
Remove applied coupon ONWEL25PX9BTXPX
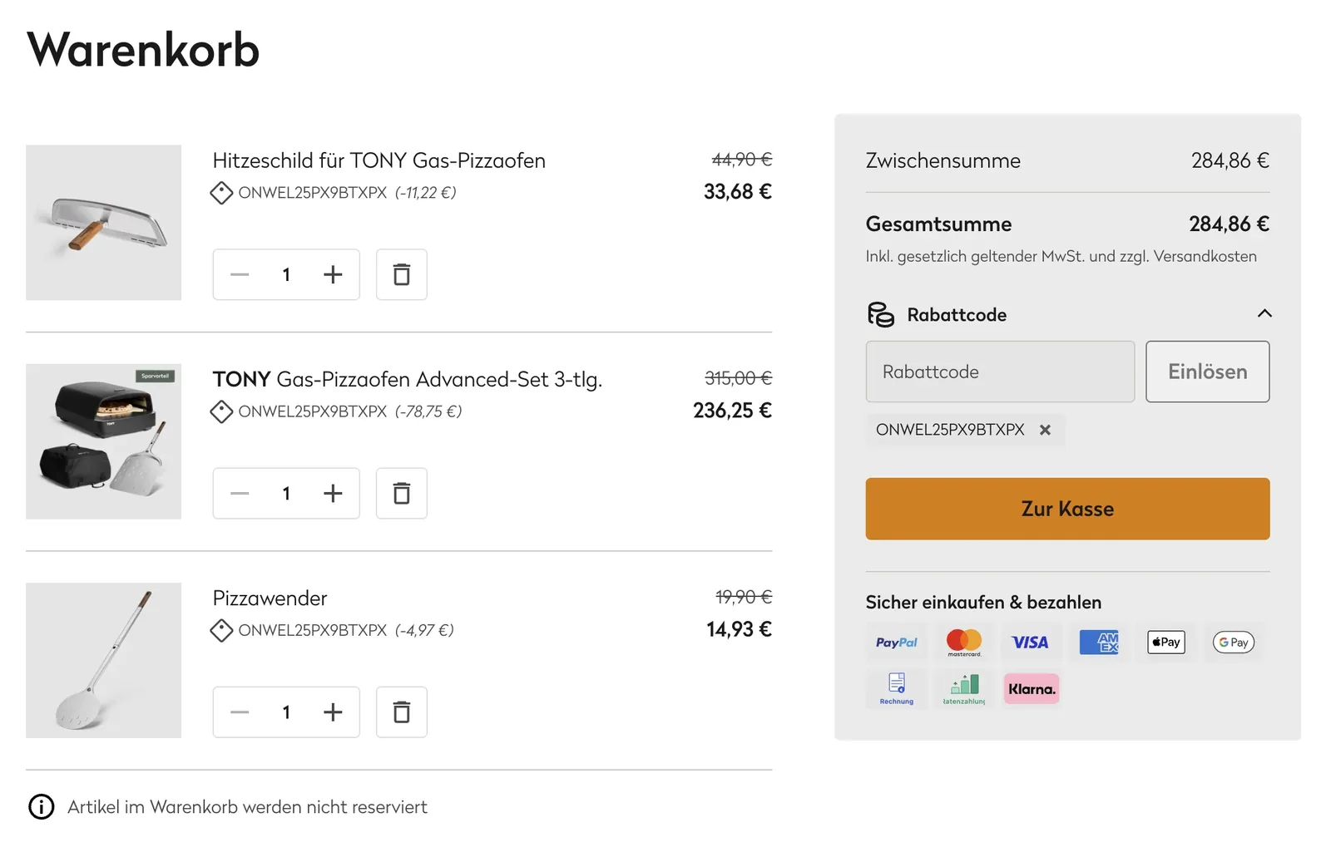pos(1045,430)
